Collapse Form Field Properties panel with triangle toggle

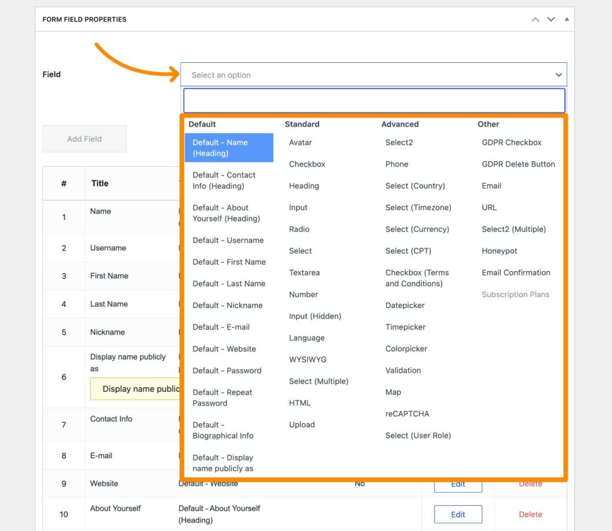pos(567,19)
